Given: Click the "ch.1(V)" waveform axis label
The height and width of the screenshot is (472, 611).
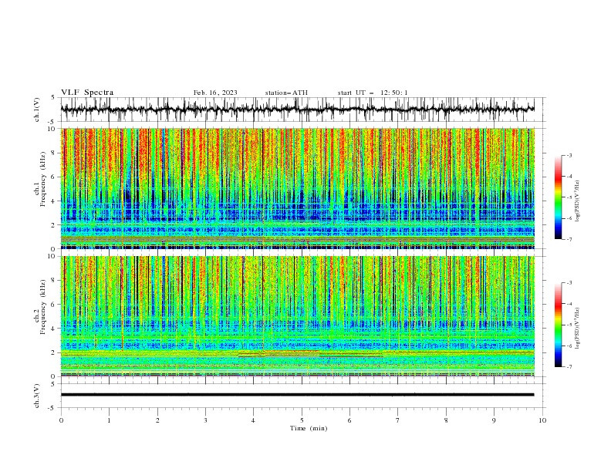Looking at the screenshot, I should pyautogui.click(x=37, y=110).
